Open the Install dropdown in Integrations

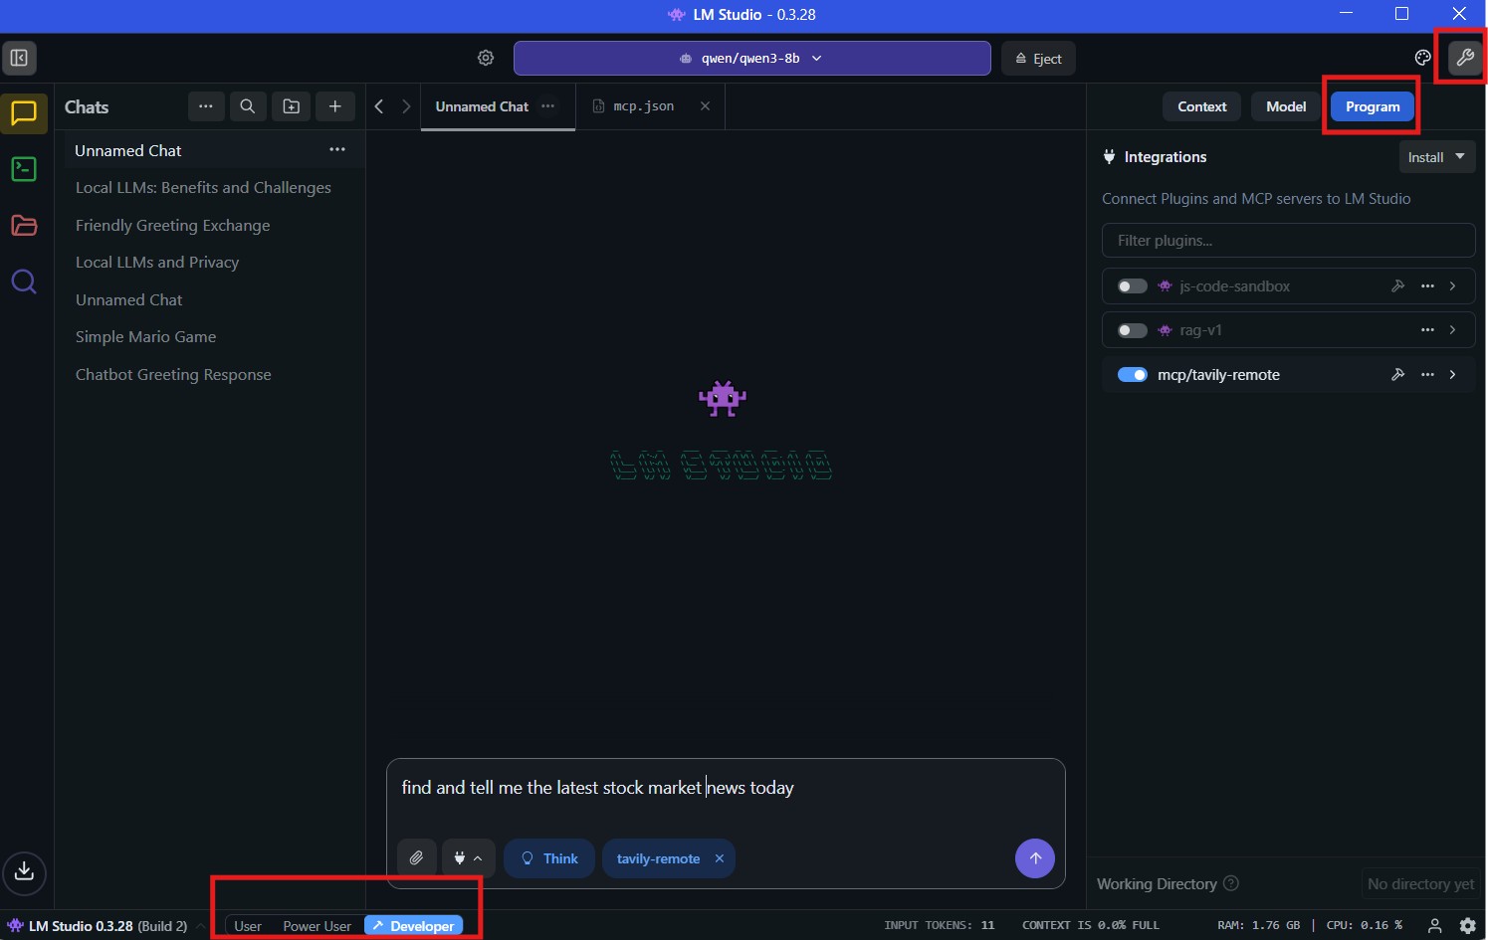tap(1436, 157)
